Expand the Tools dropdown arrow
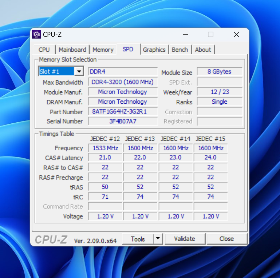This screenshot has width=280, height=278. tap(158, 239)
